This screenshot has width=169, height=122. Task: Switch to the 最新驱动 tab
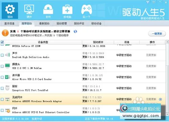[x=44, y=23]
